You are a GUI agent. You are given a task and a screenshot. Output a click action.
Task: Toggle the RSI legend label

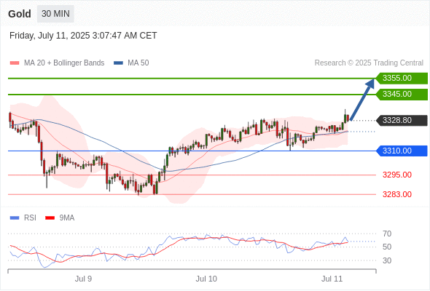[x=30, y=218]
